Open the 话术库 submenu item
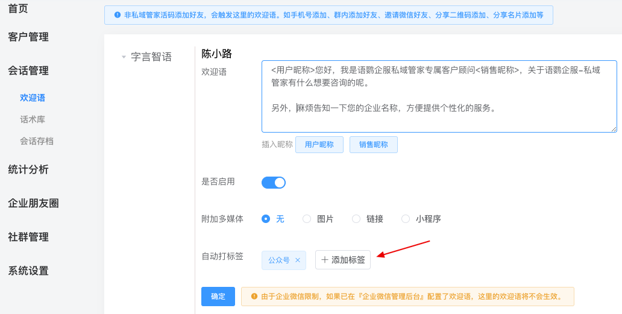The image size is (622, 314). coord(33,119)
